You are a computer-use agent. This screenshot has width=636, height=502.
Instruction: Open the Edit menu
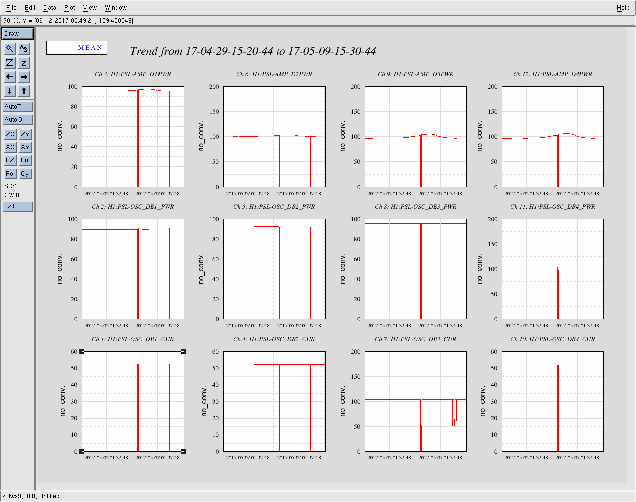pyautogui.click(x=30, y=8)
